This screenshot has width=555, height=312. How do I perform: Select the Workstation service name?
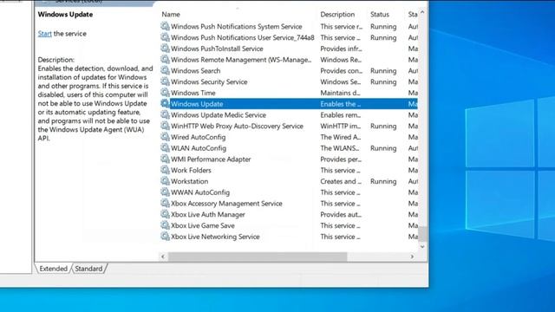(189, 181)
